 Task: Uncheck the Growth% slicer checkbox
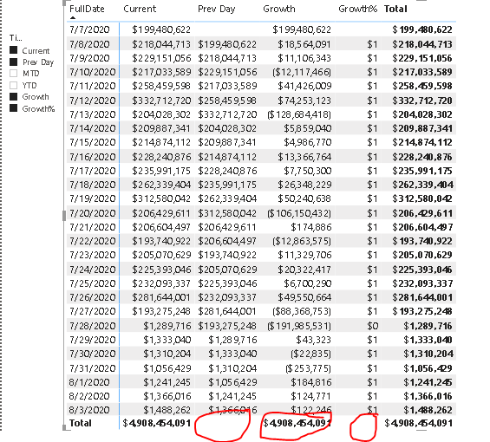(13, 108)
